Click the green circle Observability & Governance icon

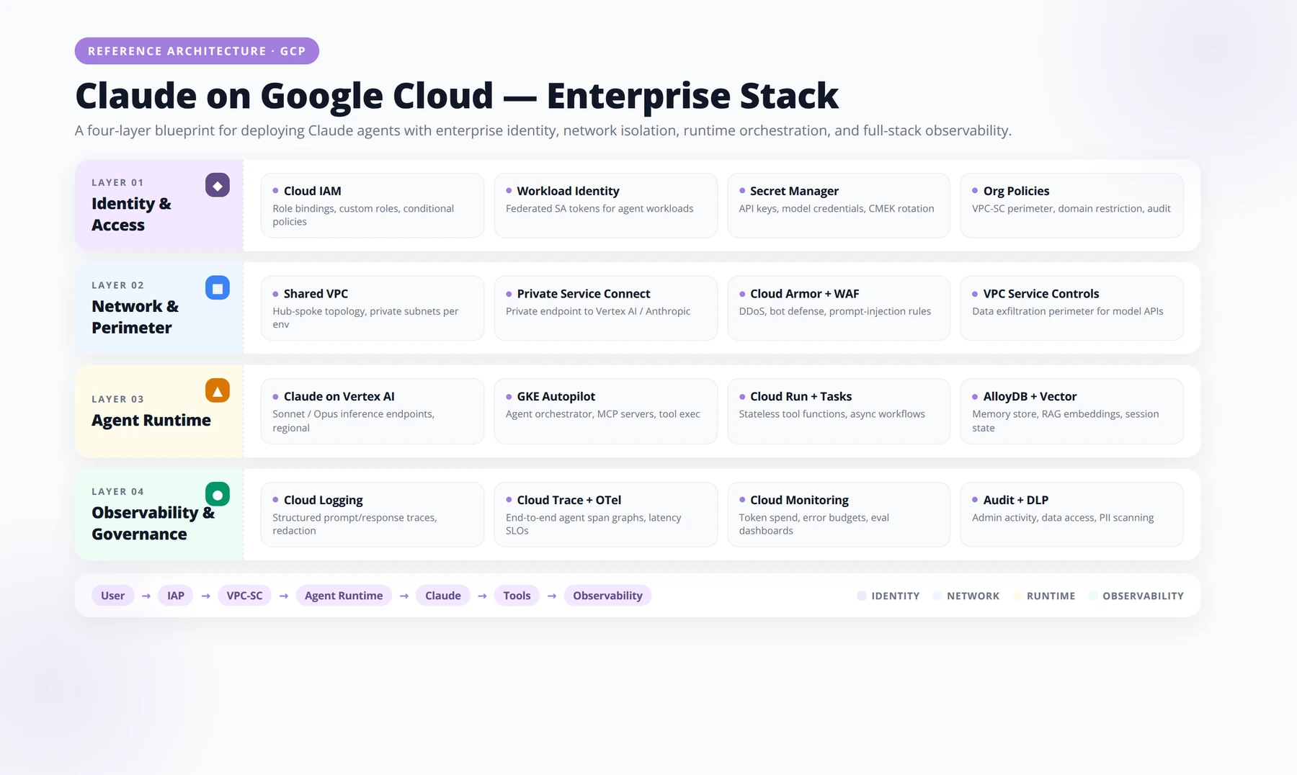(218, 494)
